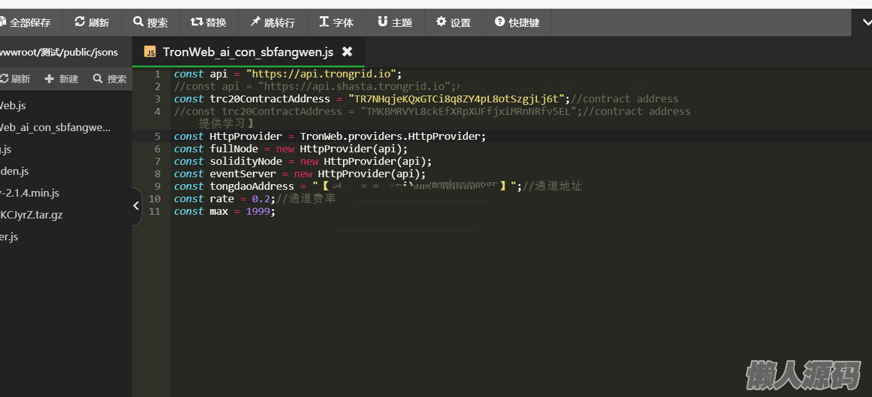Open the 设置 settings gear
The width and height of the screenshot is (872, 397).
pyautogui.click(x=453, y=22)
